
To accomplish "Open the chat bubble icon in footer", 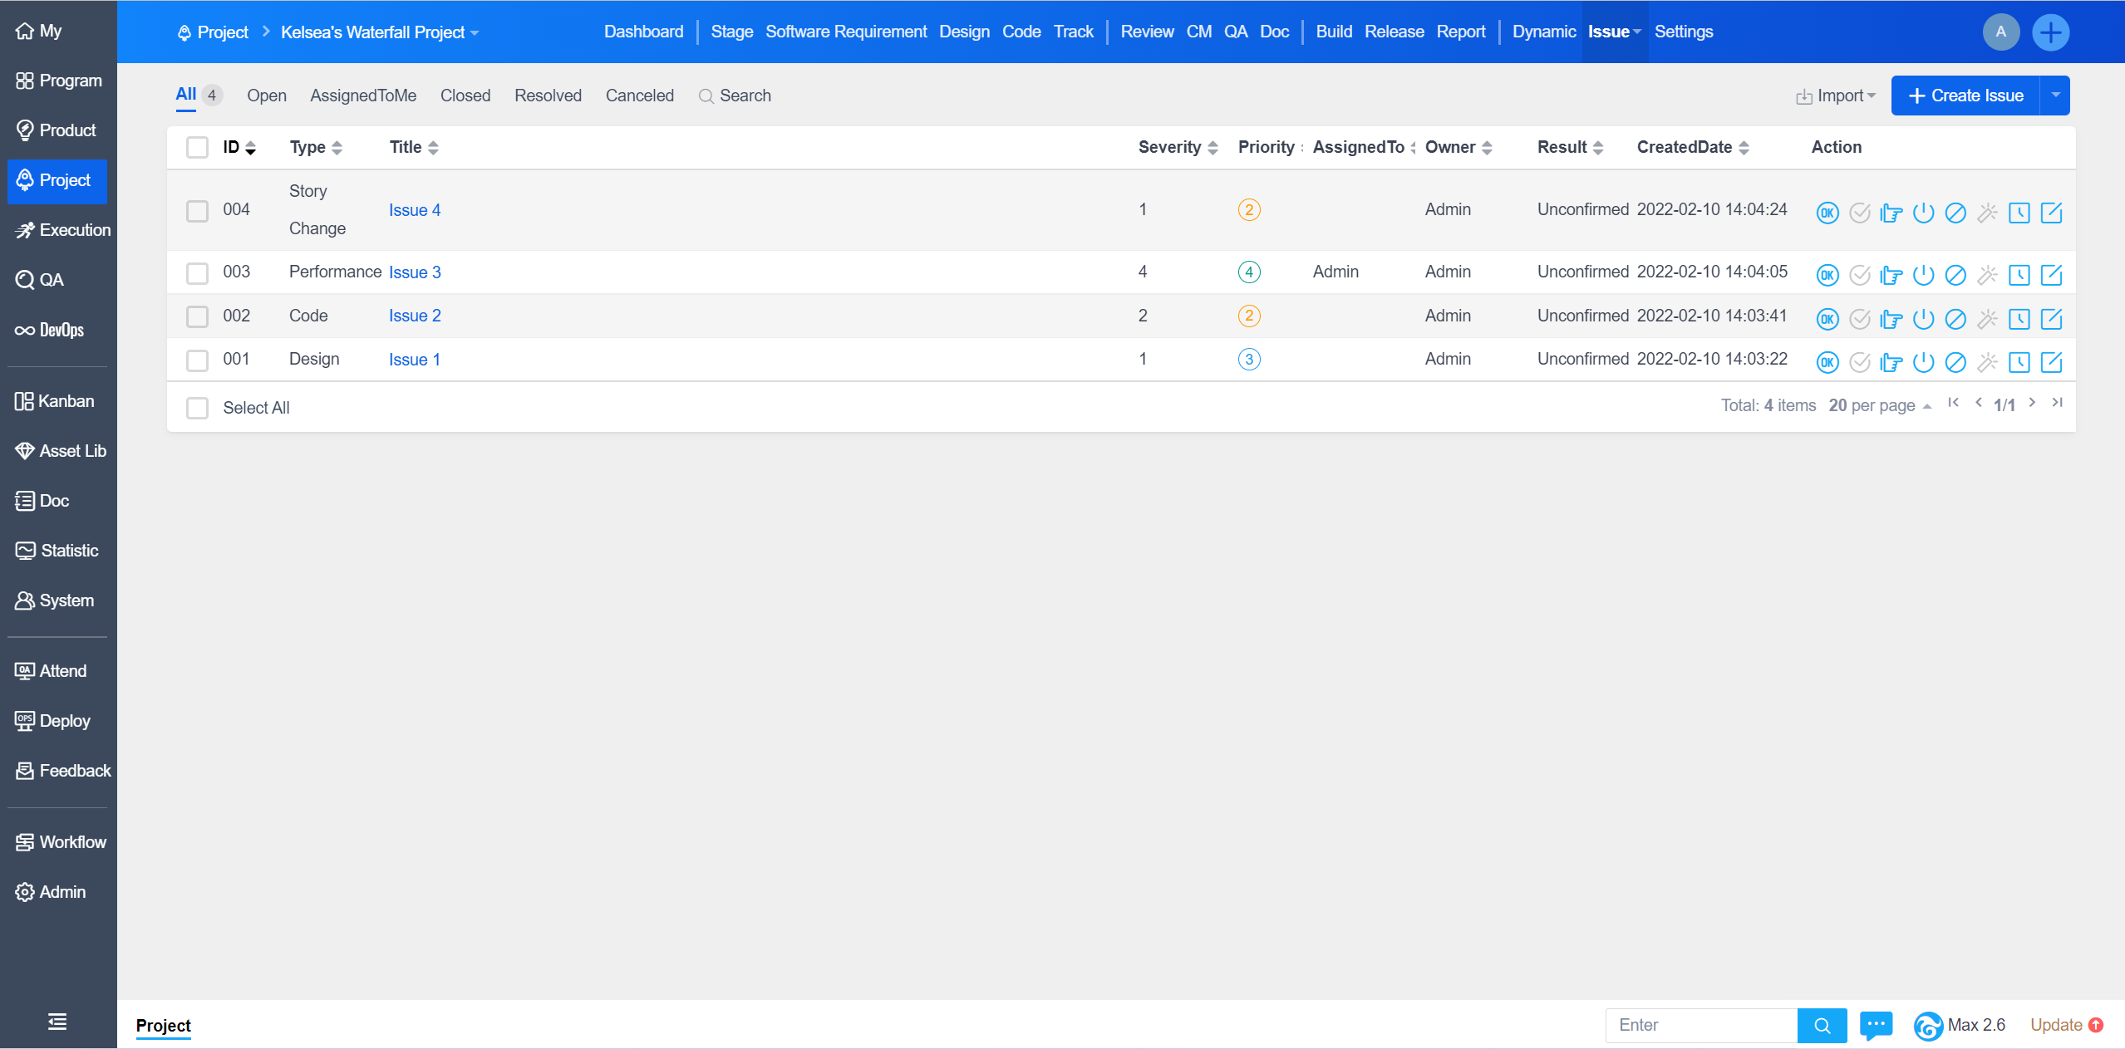I will [x=1875, y=1025].
